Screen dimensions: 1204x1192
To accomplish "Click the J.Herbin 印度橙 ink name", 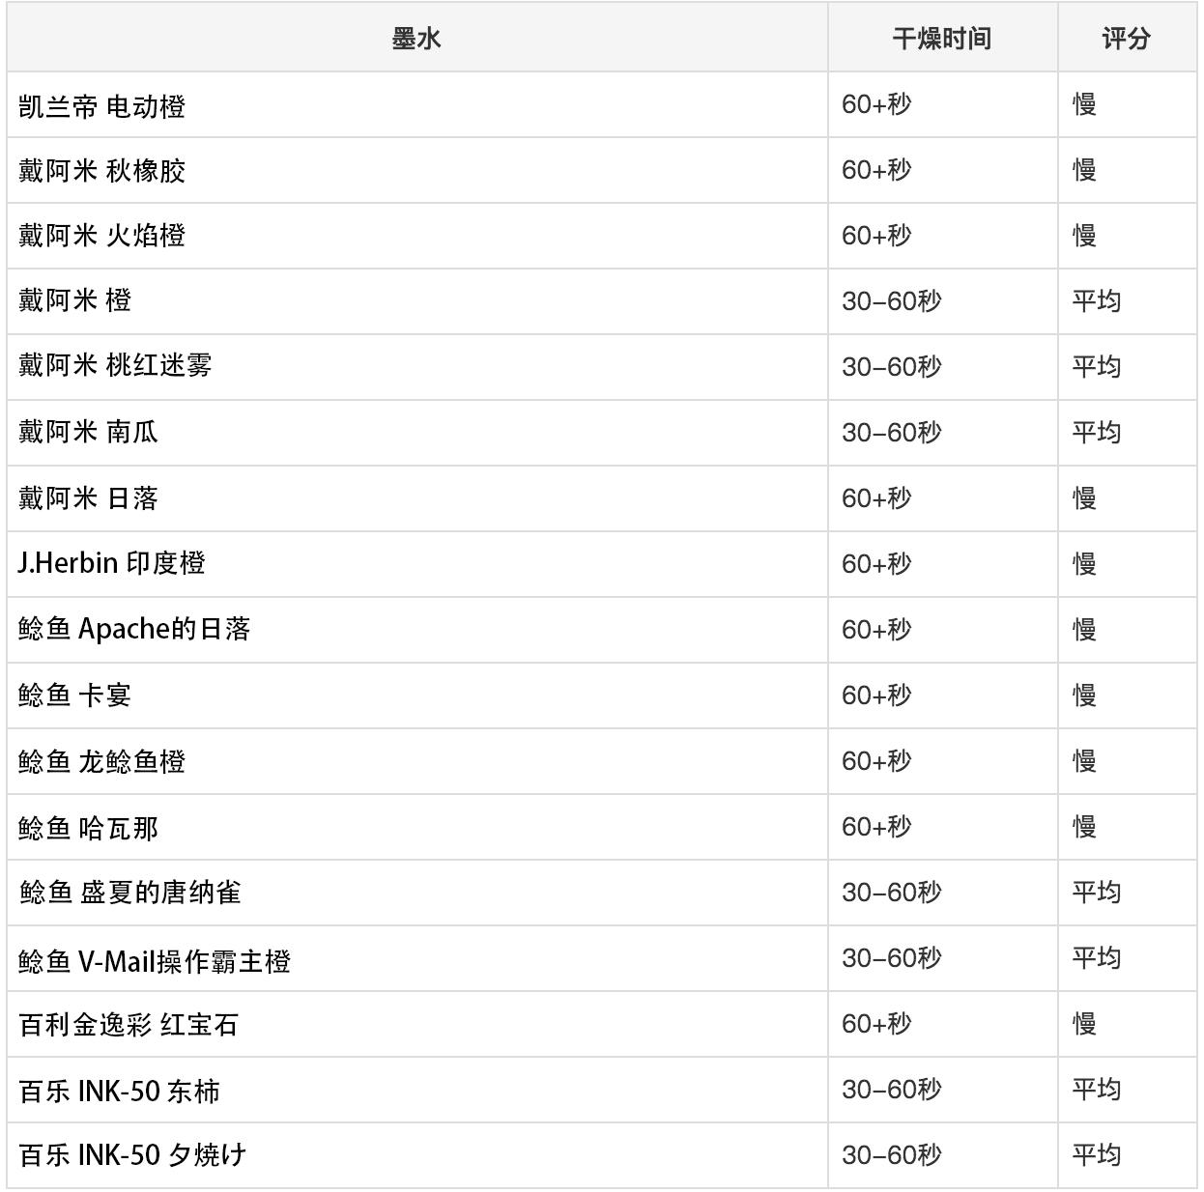I will click(111, 563).
